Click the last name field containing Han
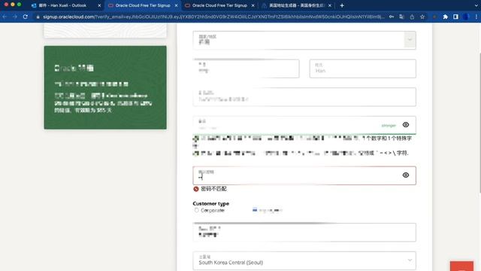Screen dimensions: 481x271 coord(362,69)
